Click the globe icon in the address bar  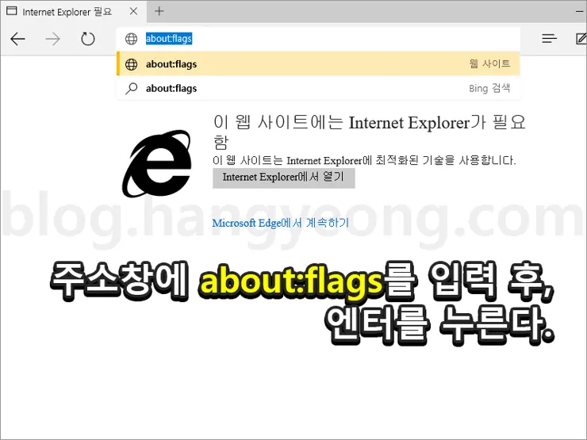tap(131, 39)
